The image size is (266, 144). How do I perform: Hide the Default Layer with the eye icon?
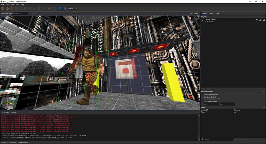[260, 20]
